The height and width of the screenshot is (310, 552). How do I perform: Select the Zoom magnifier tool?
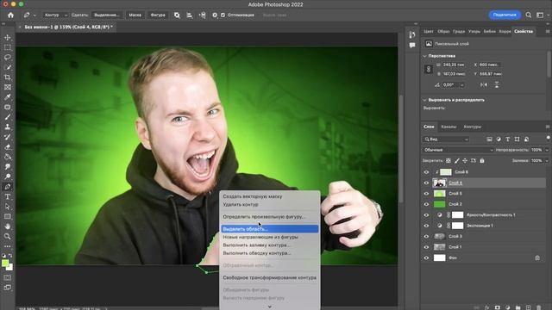pos(8,236)
